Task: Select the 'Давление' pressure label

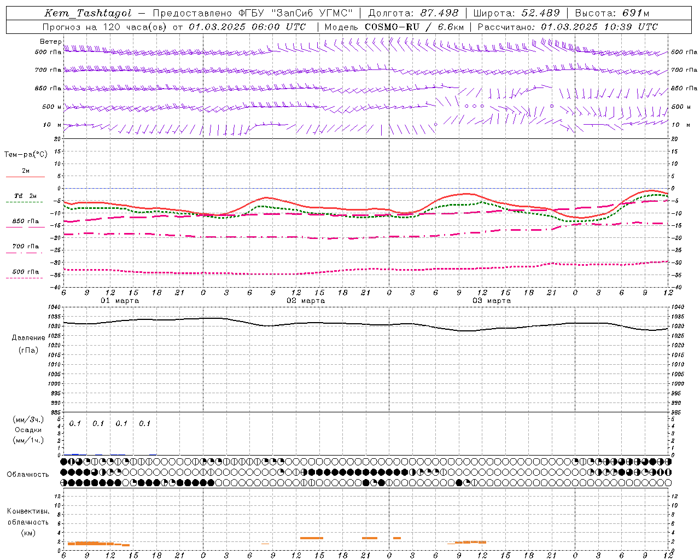Action: 28,338
